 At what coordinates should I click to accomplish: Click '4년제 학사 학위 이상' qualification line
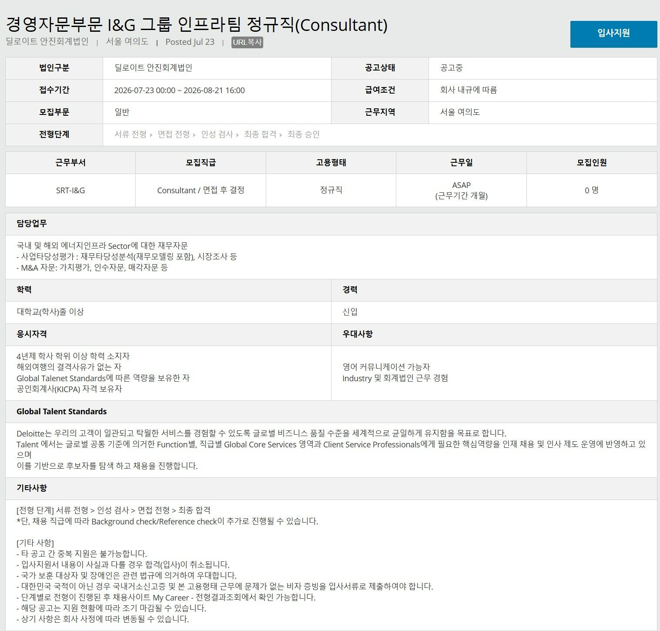click(73, 356)
